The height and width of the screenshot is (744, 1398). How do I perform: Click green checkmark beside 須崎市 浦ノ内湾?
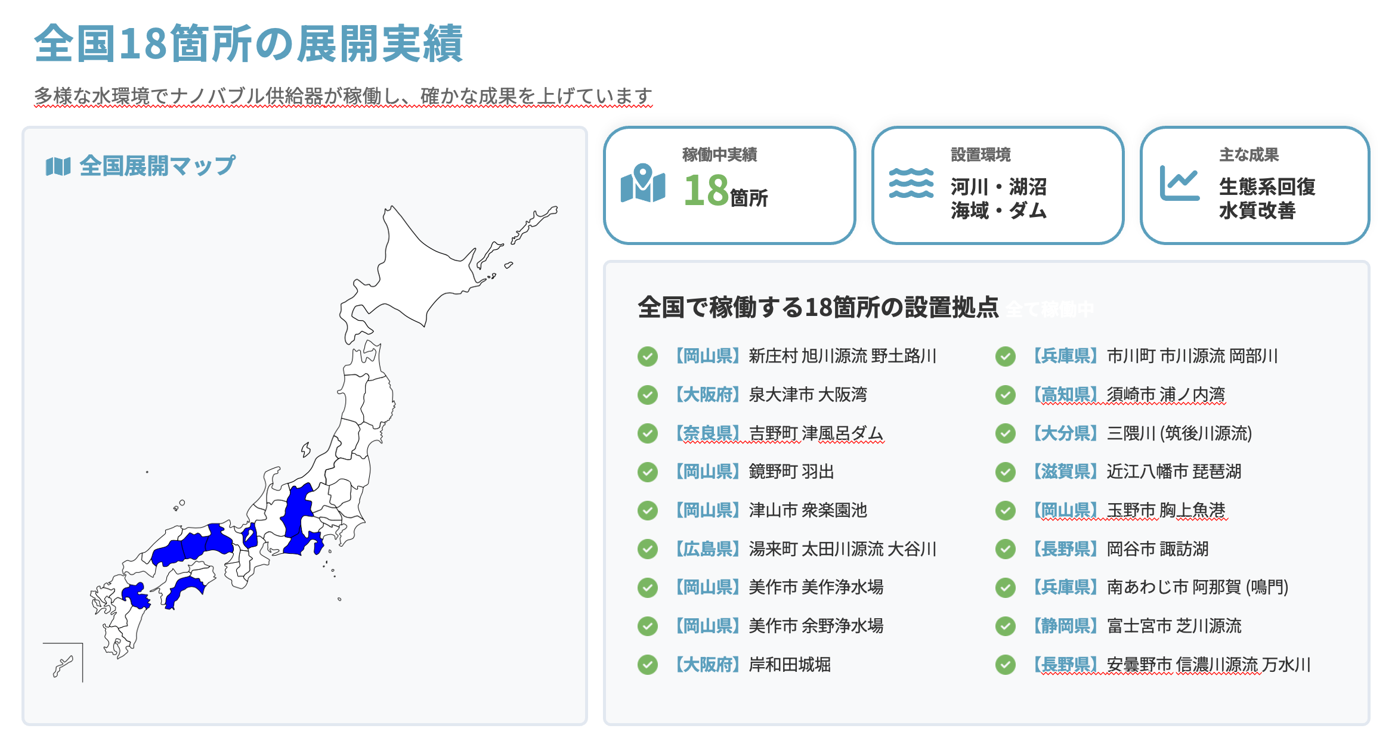pyautogui.click(x=1005, y=395)
